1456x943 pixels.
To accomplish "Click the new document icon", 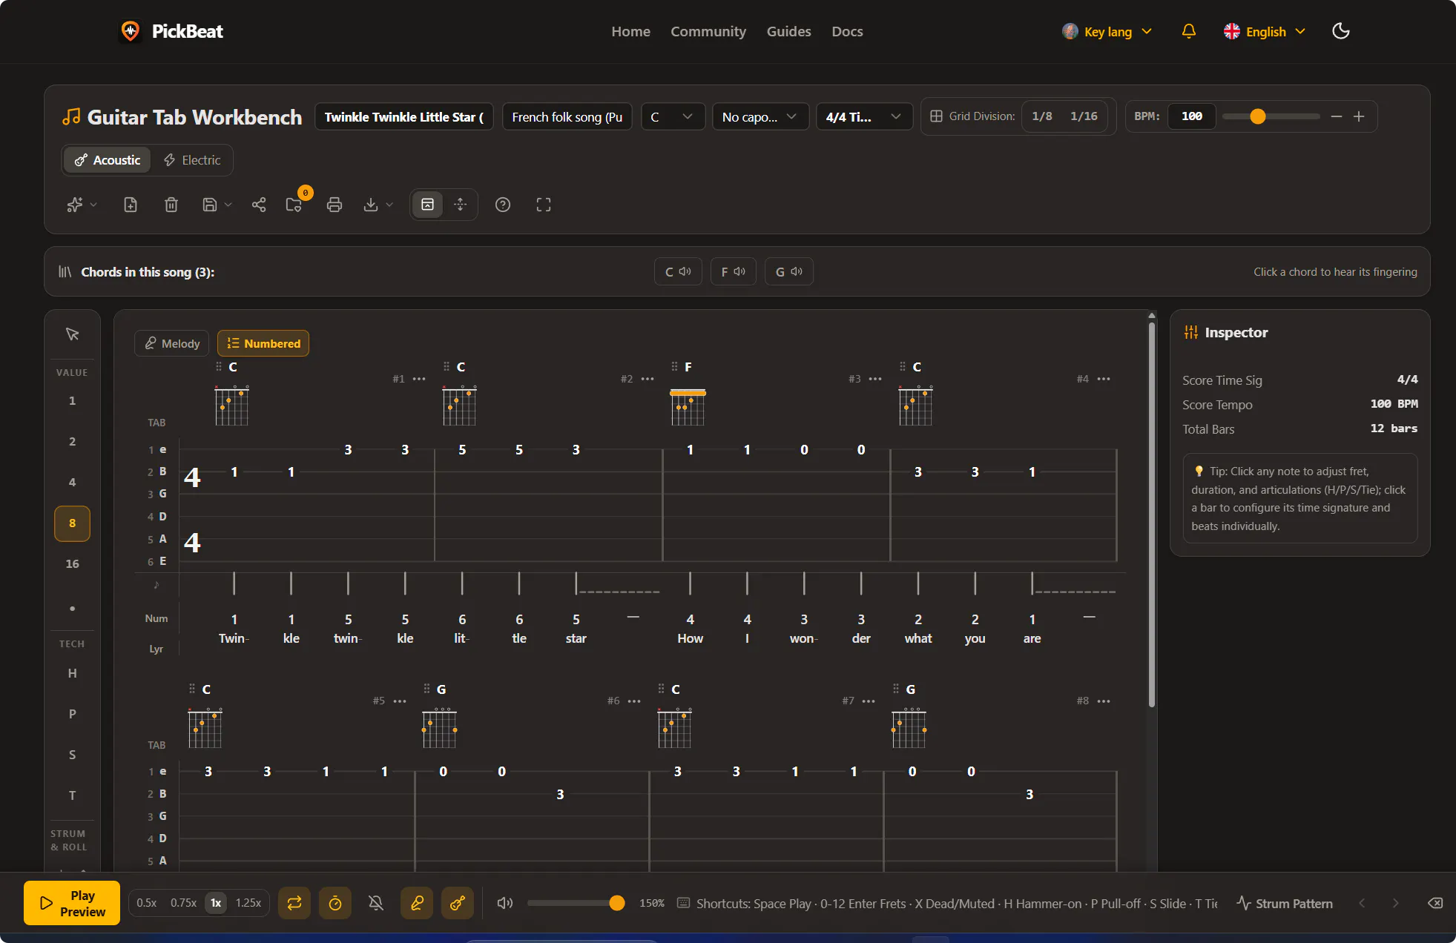I will pos(131,205).
